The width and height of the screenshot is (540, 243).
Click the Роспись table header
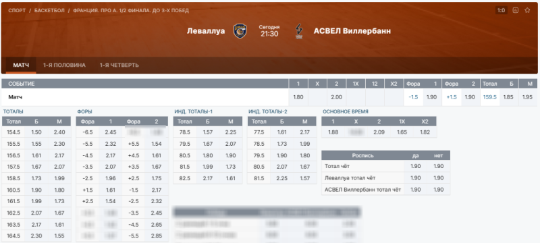point(362,155)
